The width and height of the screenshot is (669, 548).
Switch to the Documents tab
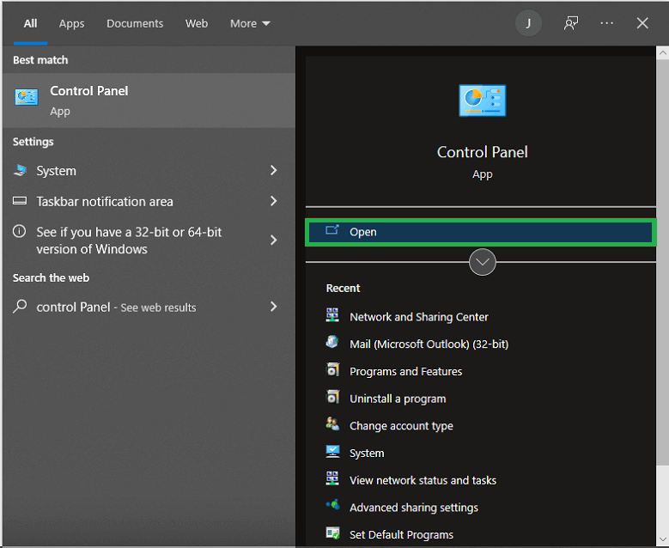click(x=135, y=23)
